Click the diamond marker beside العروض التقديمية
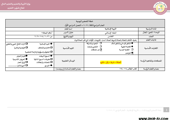The width and height of the screenshot is (170, 120). (27, 59)
